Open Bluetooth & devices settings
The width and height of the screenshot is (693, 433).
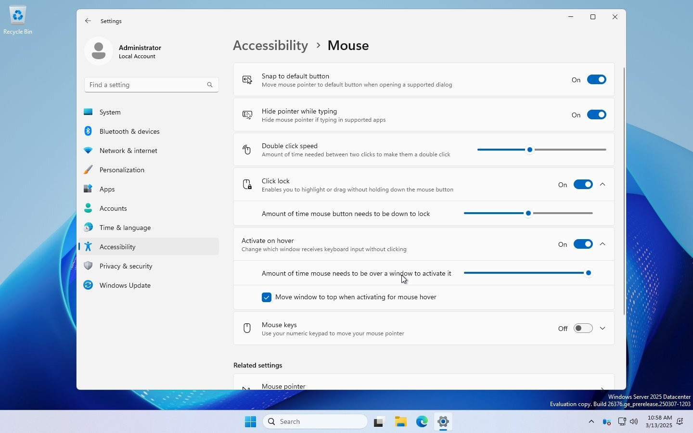pos(149,131)
